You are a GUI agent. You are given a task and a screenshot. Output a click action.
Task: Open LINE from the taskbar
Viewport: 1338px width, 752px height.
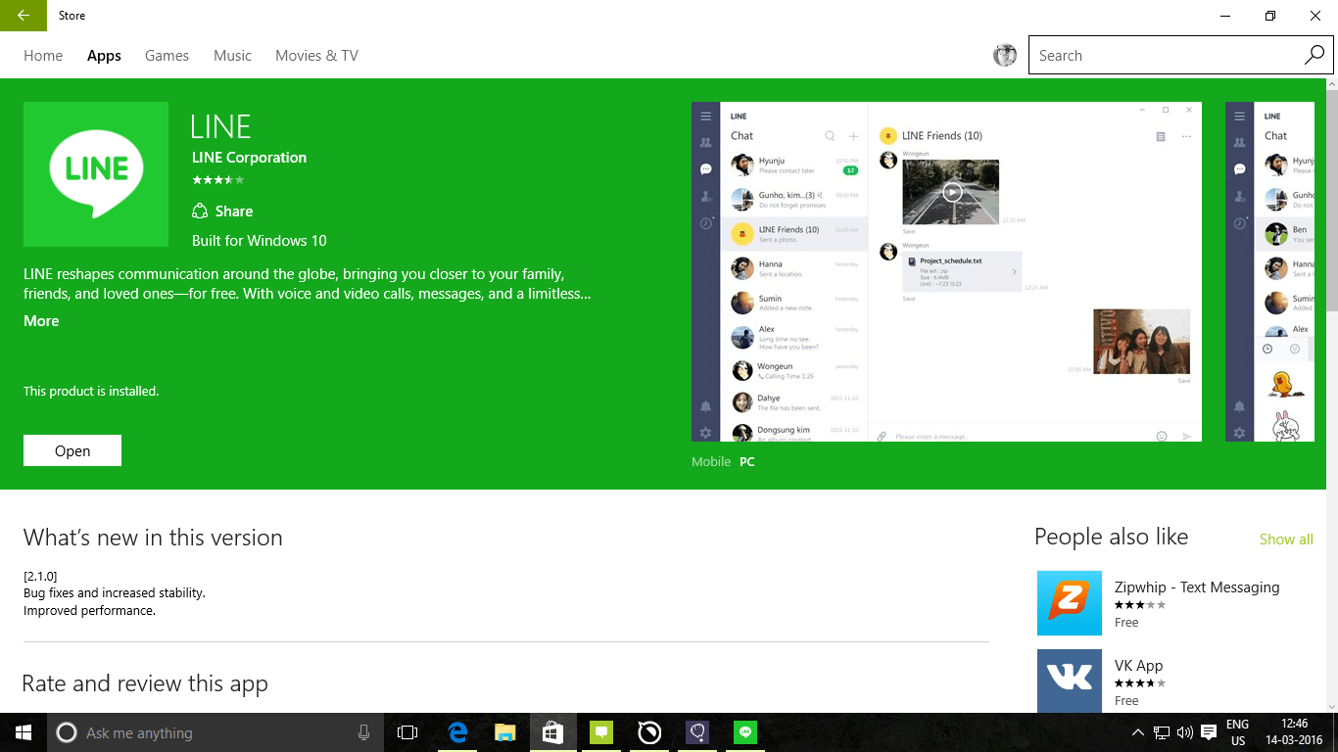(746, 732)
